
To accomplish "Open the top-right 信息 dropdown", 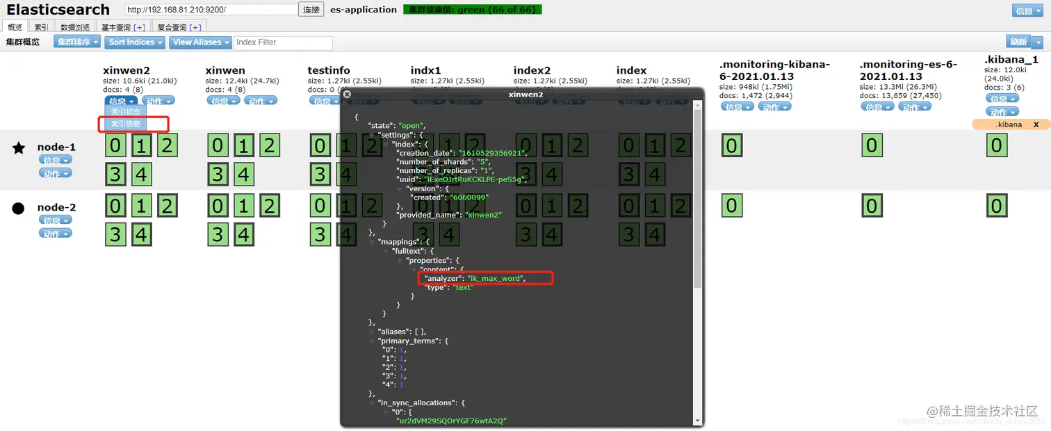I will 1027,10.
